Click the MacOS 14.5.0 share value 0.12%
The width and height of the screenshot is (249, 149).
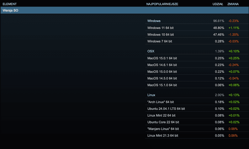coord(219,78)
